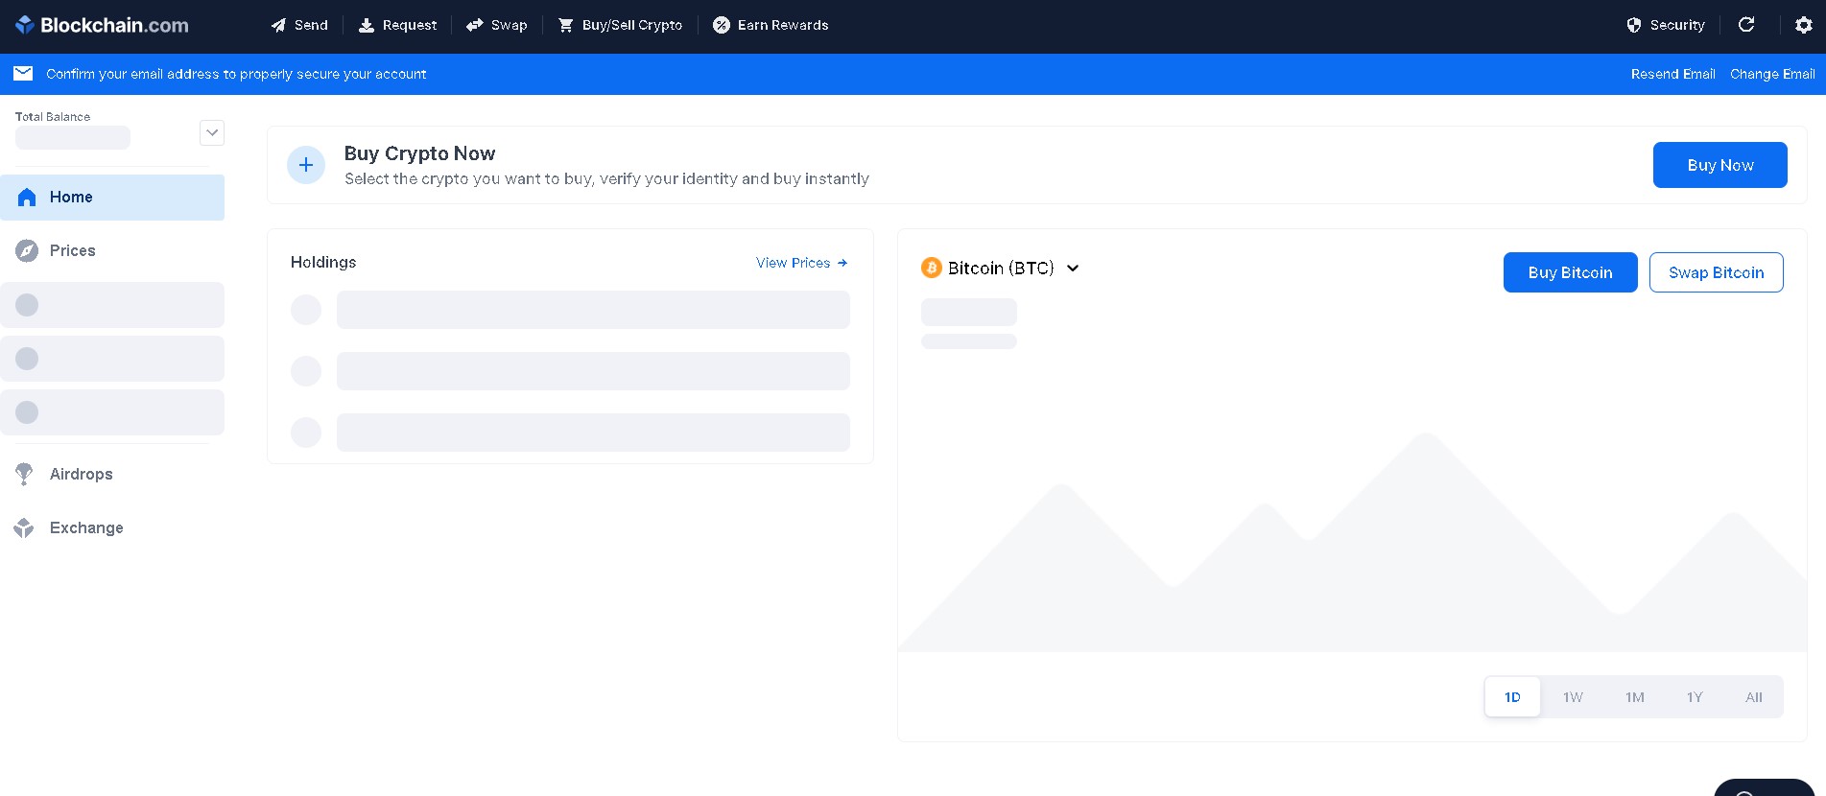Click the Buy Bitcoin button

click(x=1570, y=272)
